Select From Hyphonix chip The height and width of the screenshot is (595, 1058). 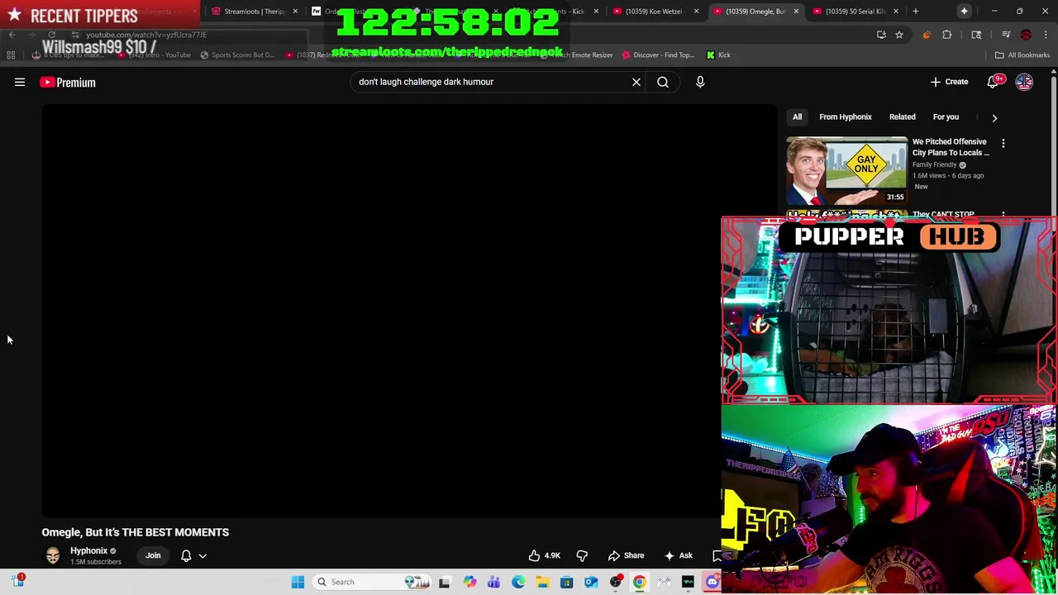coord(845,117)
